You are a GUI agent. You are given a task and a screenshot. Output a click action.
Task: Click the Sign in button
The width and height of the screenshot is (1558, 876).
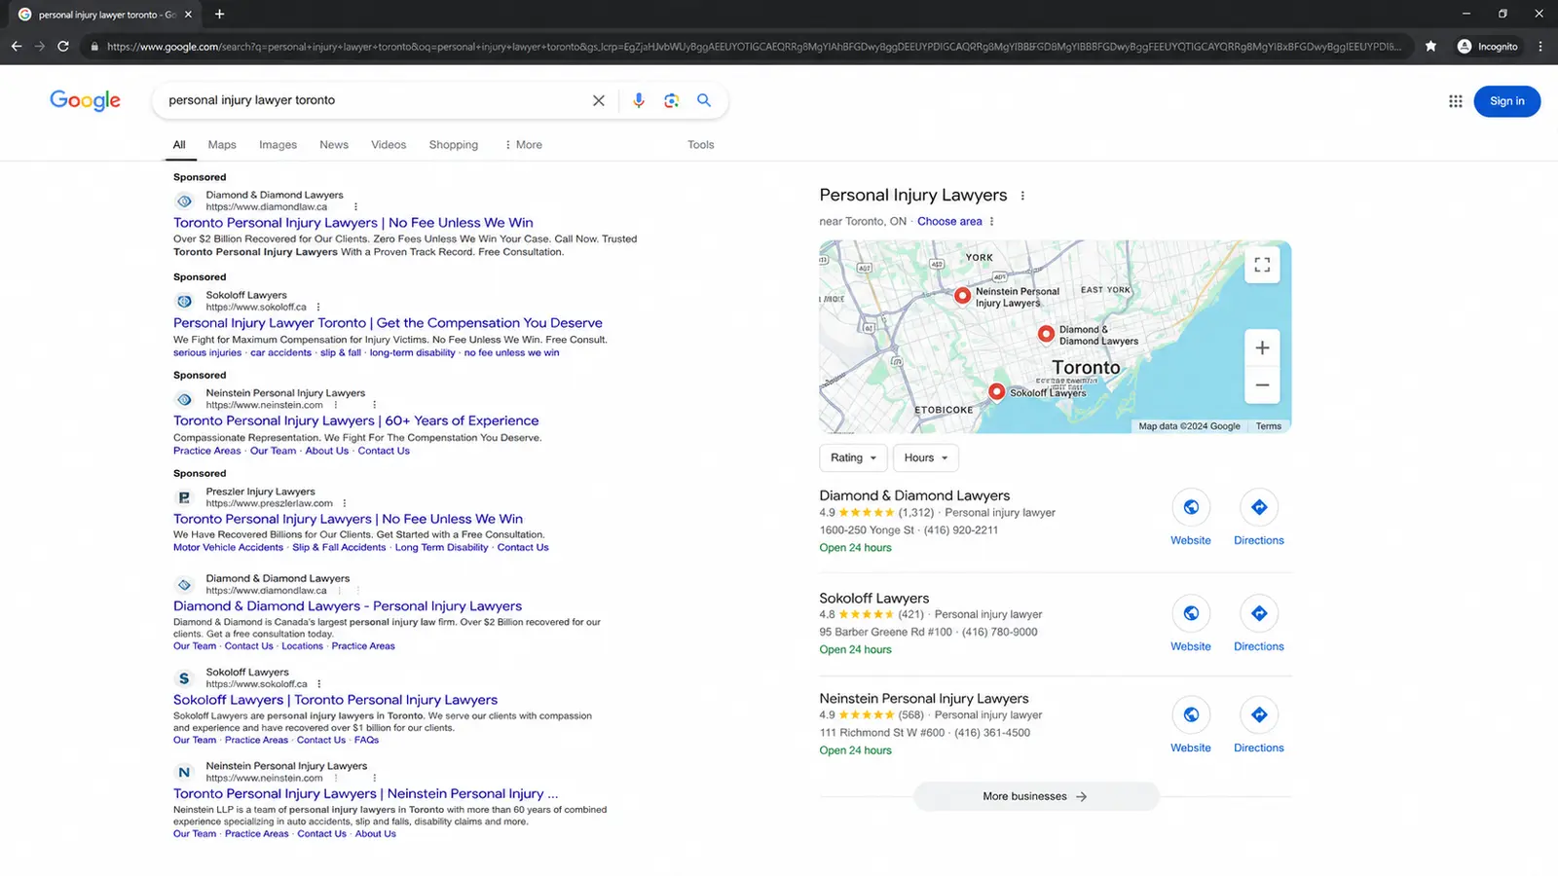tap(1506, 101)
